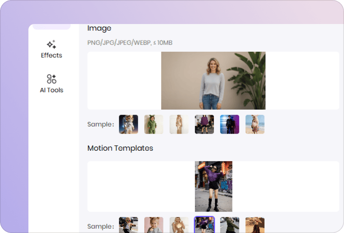This screenshot has width=344, height=233.
Task: Choose the woman in beige dress sample
Action: point(179,125)
